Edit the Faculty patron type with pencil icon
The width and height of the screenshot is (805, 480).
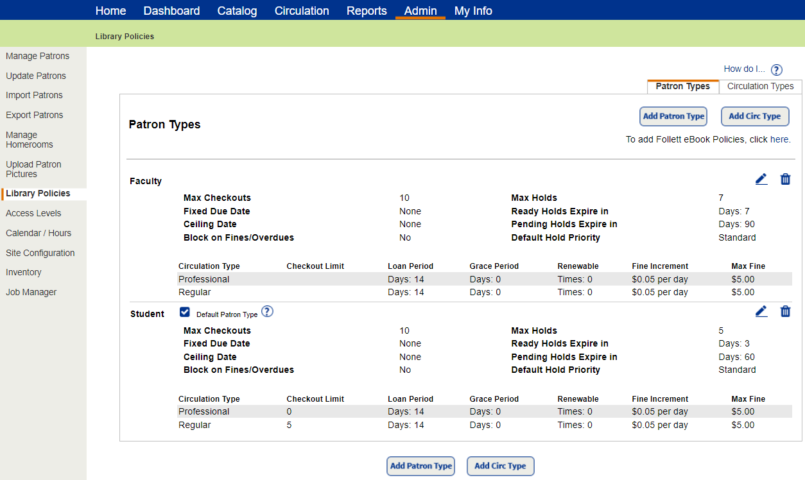761,180
